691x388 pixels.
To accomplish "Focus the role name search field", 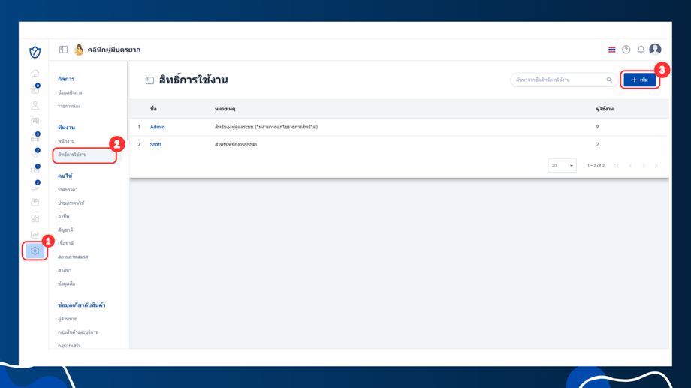I will 563,80.
